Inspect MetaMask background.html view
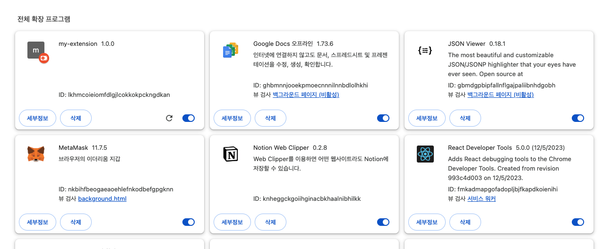 coord(102,199)
